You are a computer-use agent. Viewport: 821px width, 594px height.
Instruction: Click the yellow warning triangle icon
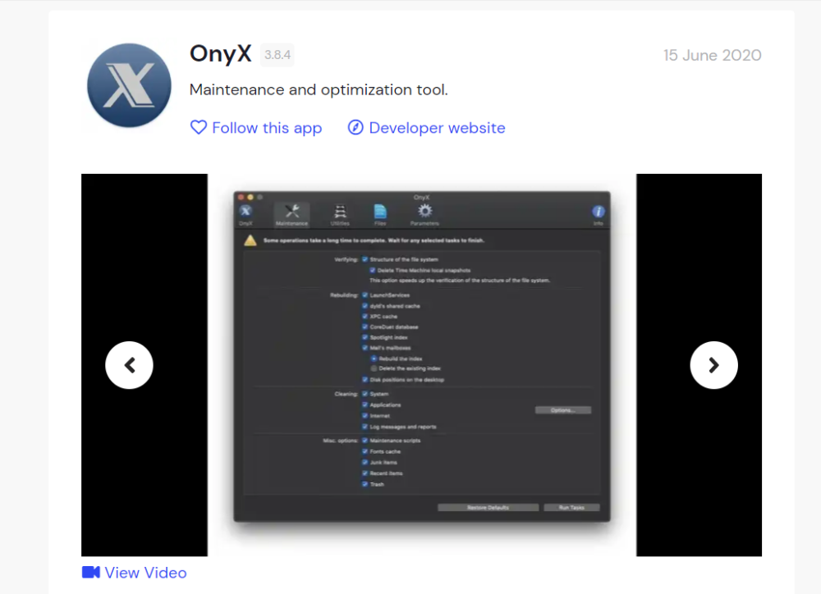pos(250,240)
